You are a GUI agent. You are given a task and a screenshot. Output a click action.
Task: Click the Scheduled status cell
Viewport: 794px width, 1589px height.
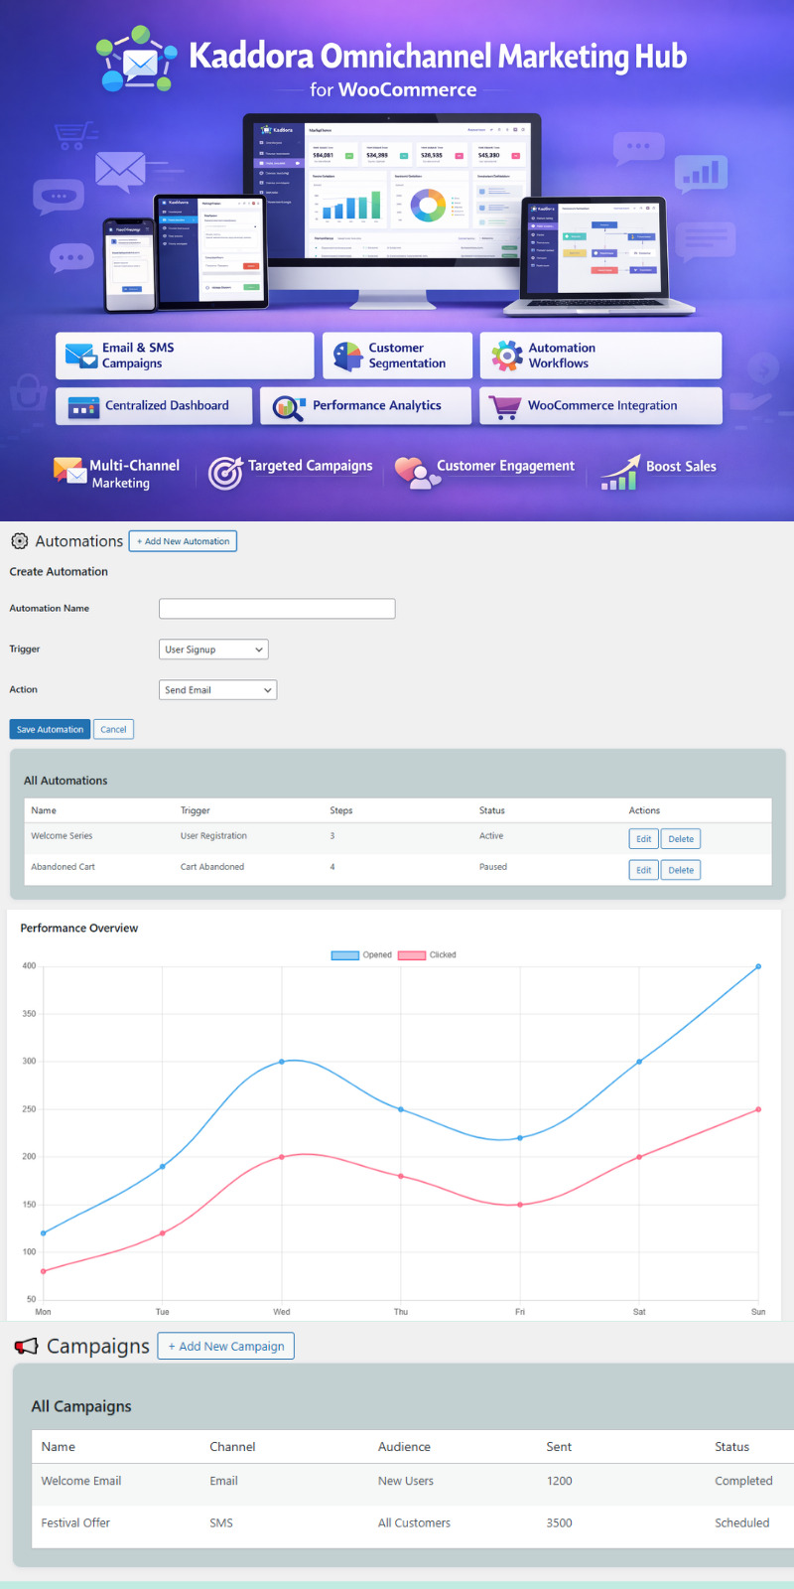coord(742,1522)
